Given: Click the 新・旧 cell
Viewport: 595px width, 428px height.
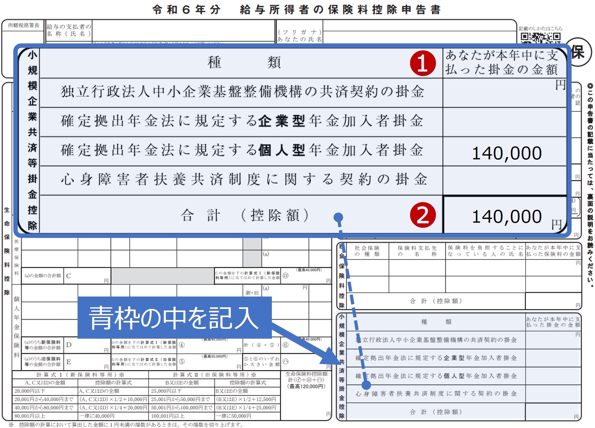Looking at the screenshot, I should 252,293.
